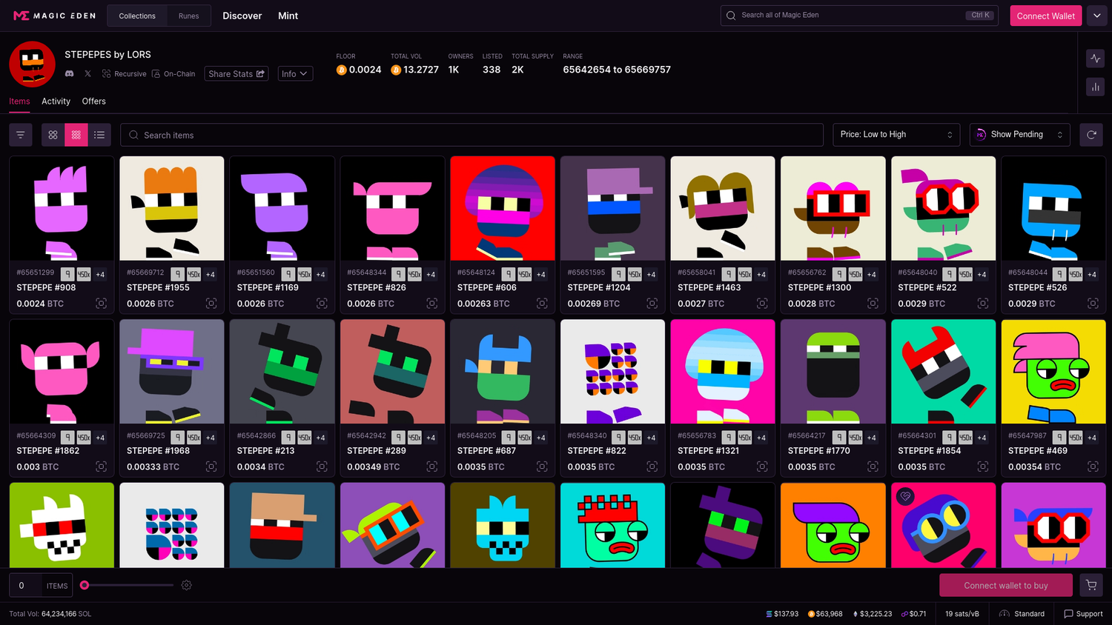This screenshot has width=1112, height=625.
Task: Adjust the sweep items slider handle
Action: [x=85, y=585]
